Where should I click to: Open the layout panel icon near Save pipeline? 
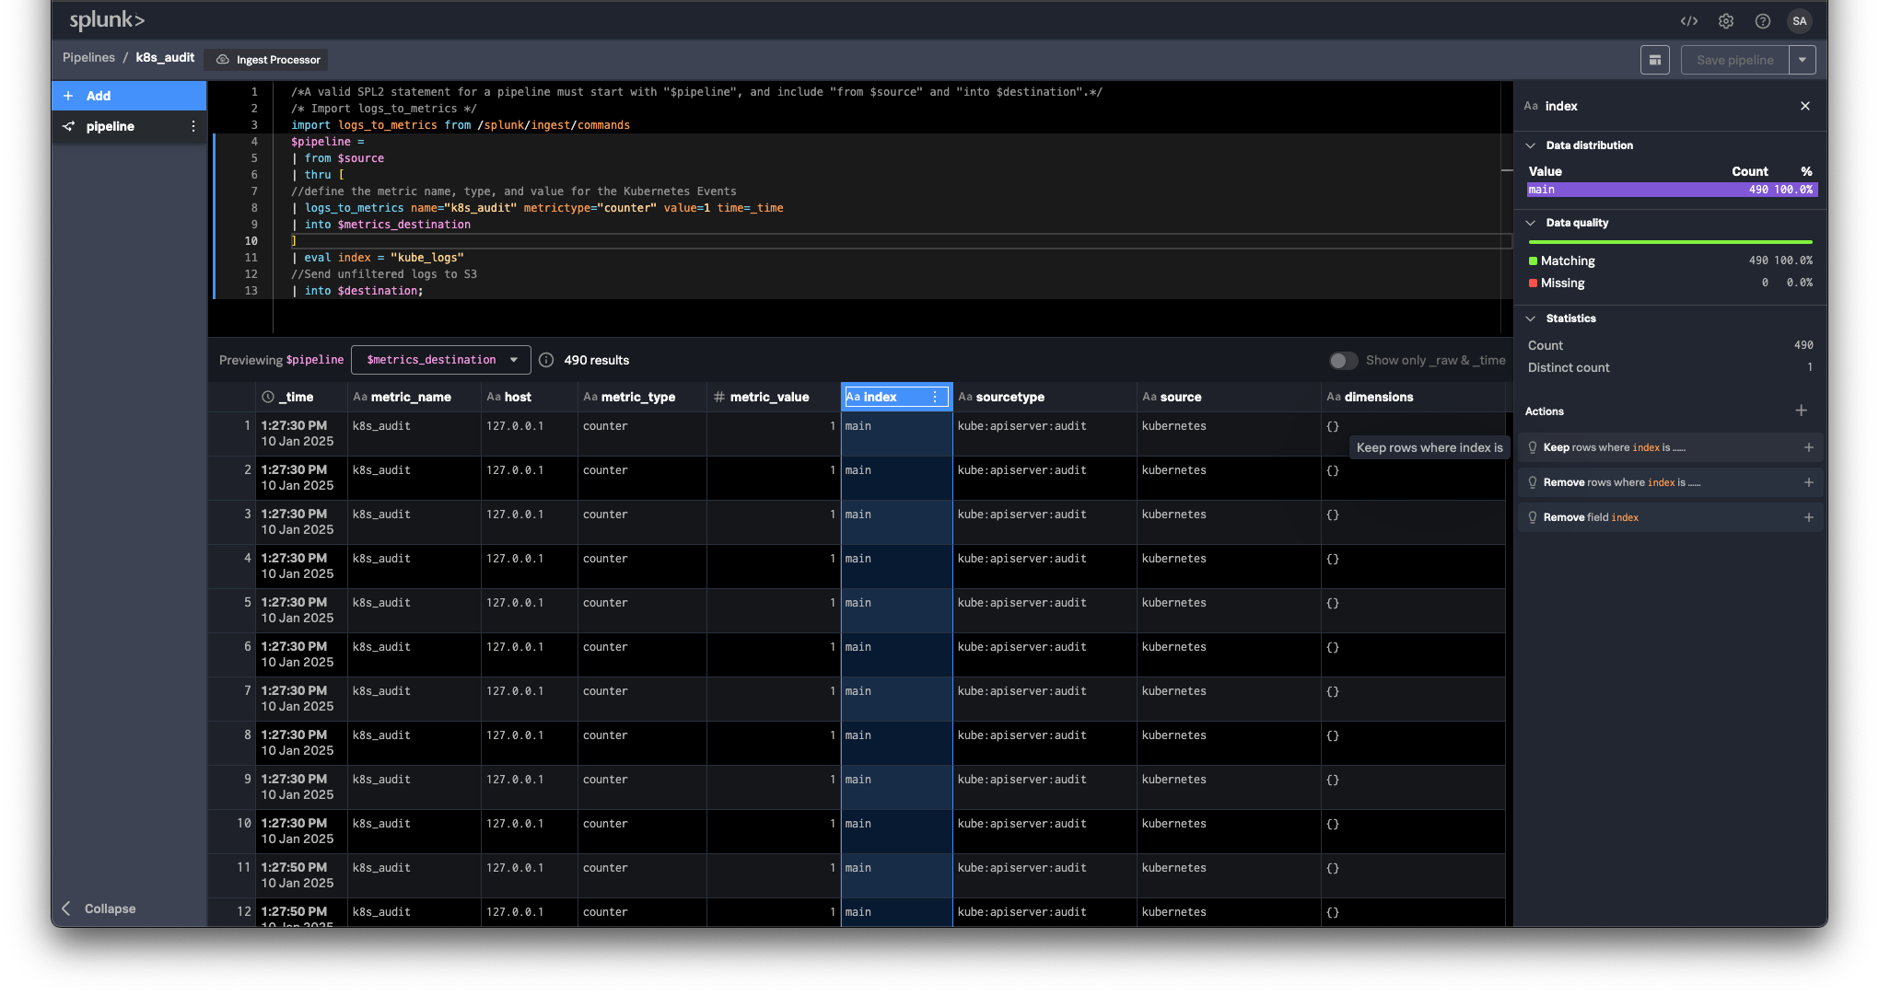tap(1655, 59)
